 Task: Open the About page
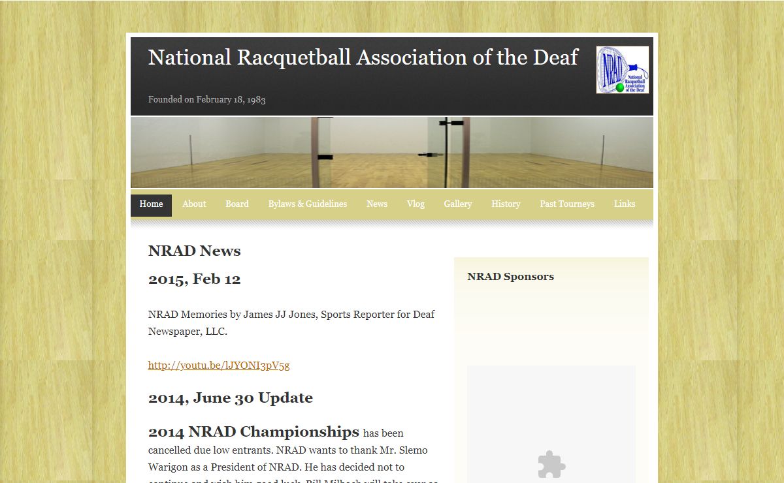[194, 204]
